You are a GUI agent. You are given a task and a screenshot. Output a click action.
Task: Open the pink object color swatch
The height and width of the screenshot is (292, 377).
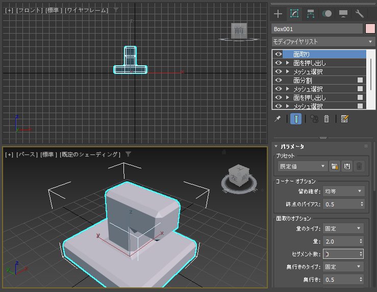370,29
